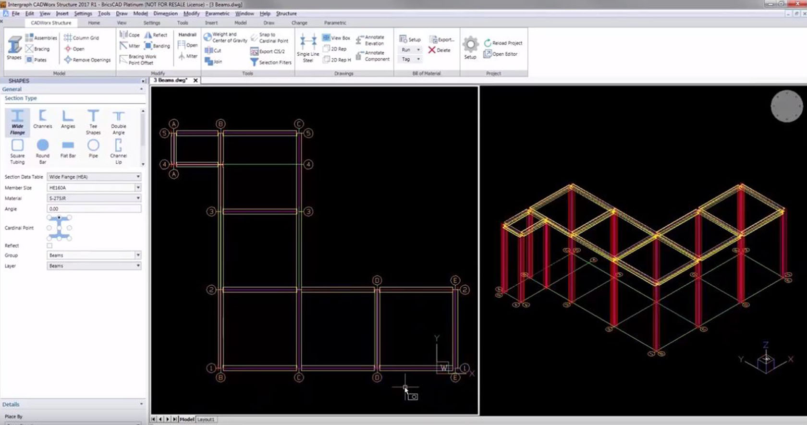
Task: Apply the Miter modify tool
Action: point(130,46)
